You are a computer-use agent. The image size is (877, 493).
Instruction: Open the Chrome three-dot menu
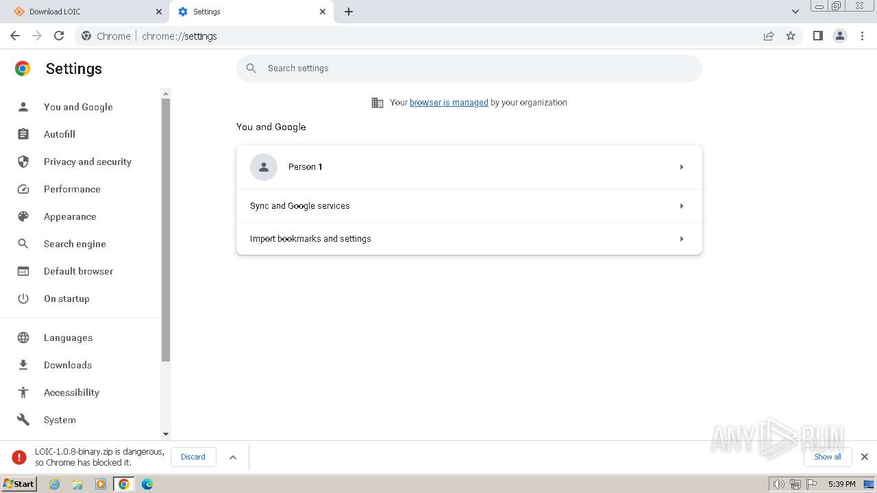coord(863,36)
